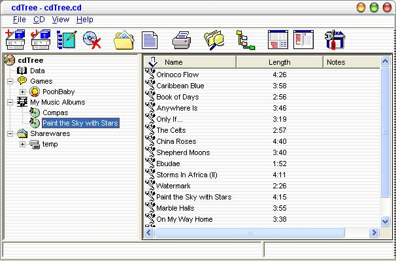Screen dimensions: 396x261
Task: Select the Data tree item
Action: pos(37,71)
